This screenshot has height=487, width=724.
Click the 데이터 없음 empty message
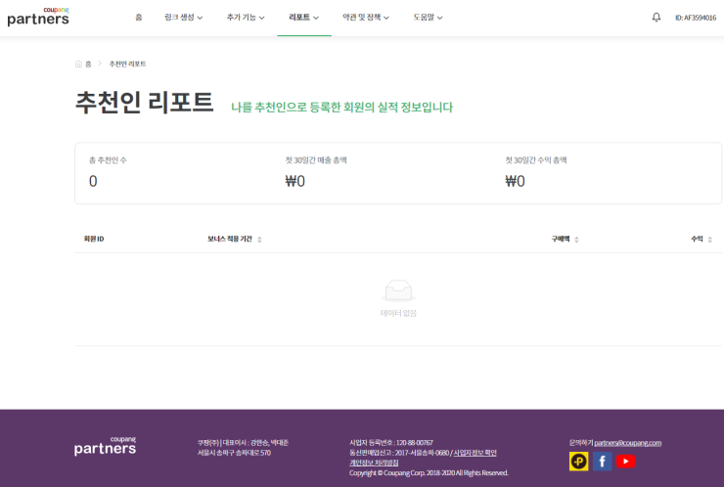click(x=398, y=313)
